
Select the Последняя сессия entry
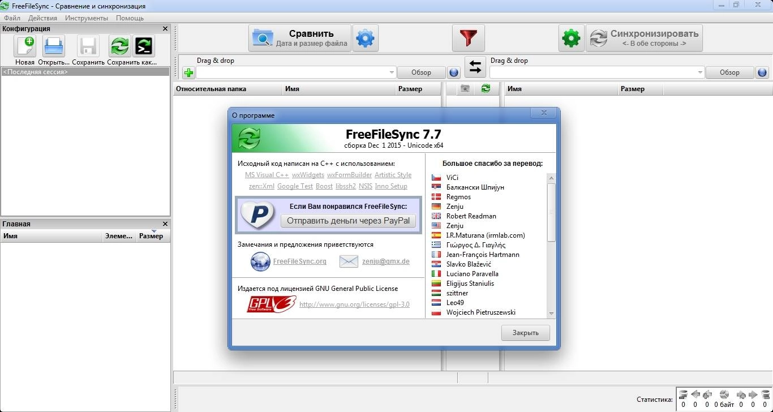pos(85,72)
